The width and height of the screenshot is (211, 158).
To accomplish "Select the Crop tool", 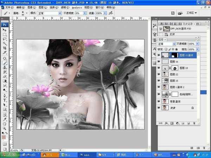I will (5, 48).
